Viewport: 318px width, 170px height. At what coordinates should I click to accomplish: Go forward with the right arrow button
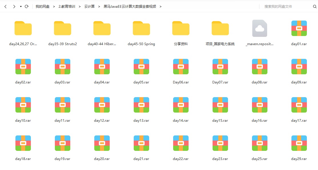point(14,7)
